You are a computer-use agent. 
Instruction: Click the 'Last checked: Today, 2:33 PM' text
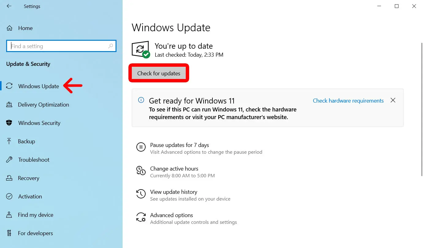(189, 55)
